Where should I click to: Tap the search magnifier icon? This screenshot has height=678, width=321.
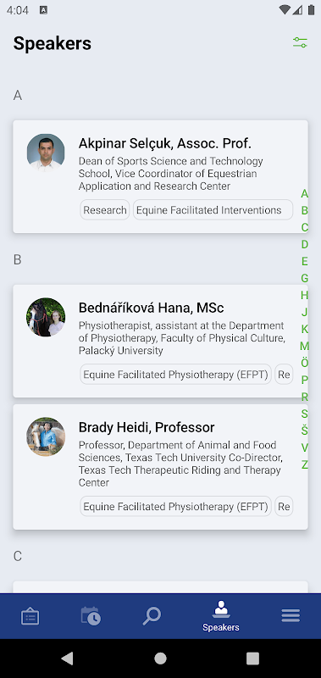152,616
